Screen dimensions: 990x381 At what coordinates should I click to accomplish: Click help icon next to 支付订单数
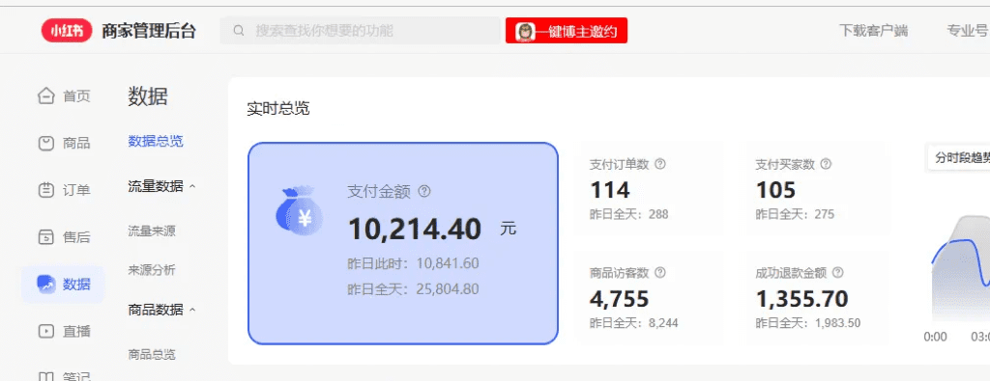pyautogui.click(x=660, y=164)
